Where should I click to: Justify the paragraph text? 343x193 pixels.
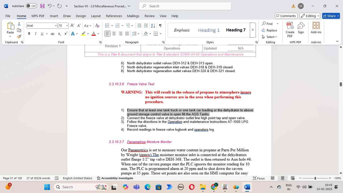click(127, 34)
